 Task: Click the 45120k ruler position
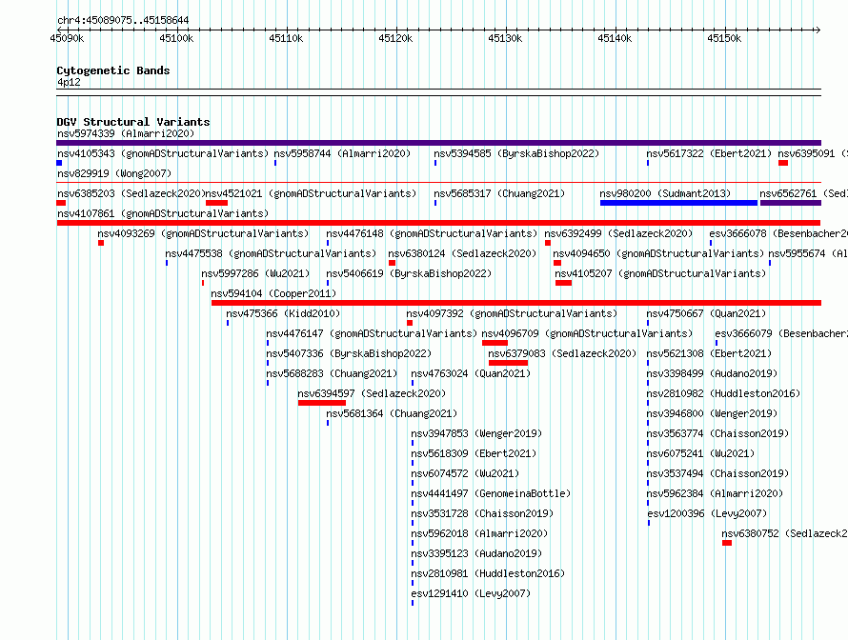[395, 38]
